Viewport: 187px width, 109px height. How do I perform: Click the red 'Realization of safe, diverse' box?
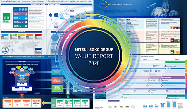point(57,80)
